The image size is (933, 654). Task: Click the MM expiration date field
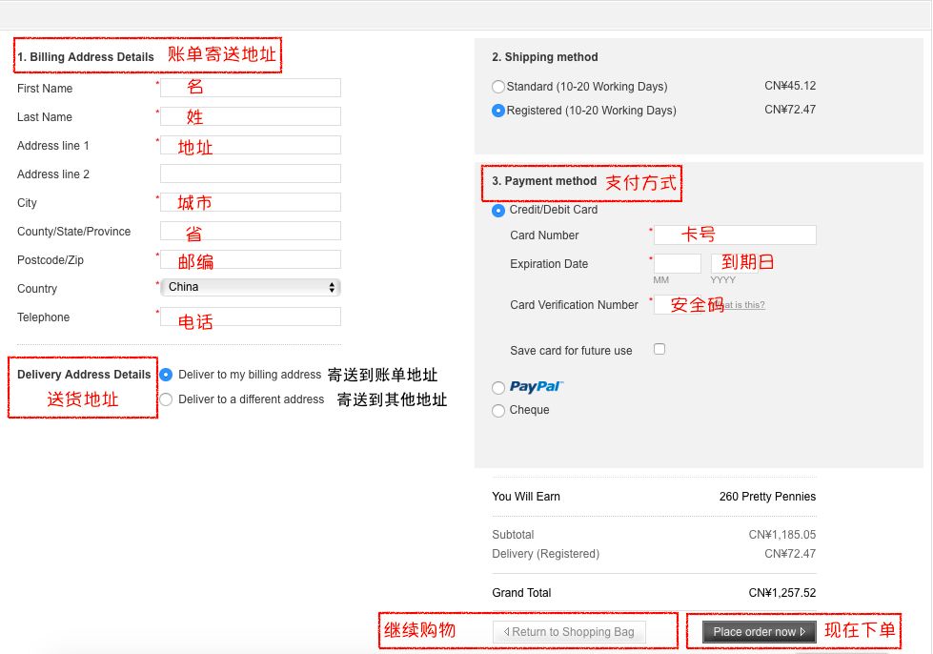tap(677, 263)
